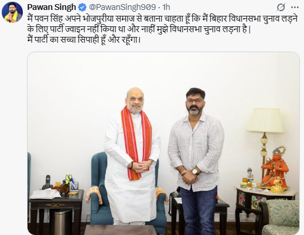Open the @PawanSingh909 handle link
The height and width of the screenshot is (235, 304).
tap(122, 7)
